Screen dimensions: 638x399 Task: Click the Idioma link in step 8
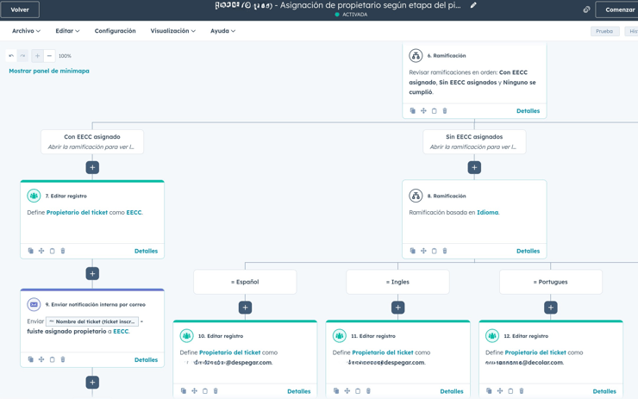487,212
